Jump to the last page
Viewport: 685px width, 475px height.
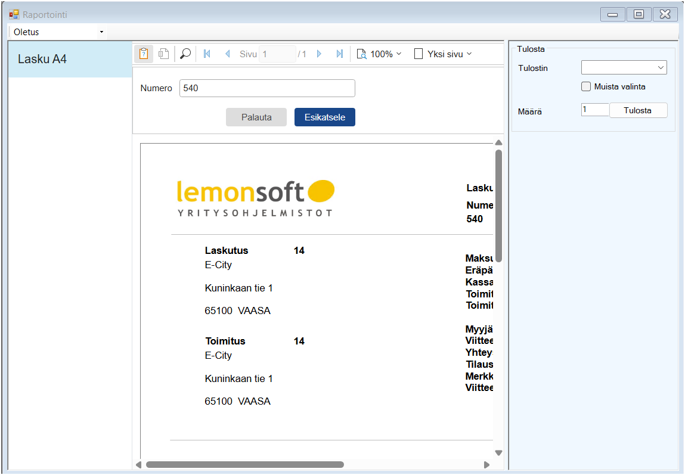[339, 54]
